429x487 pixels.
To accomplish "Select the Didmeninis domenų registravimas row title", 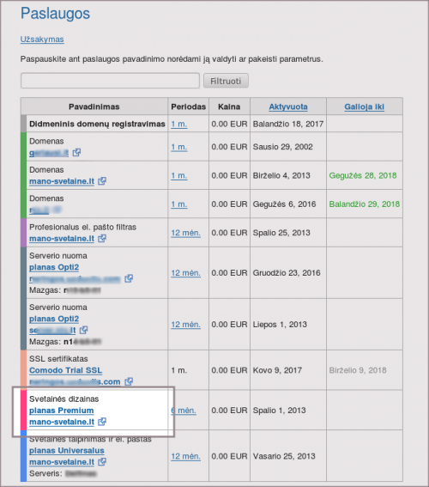I will [97, 124].
